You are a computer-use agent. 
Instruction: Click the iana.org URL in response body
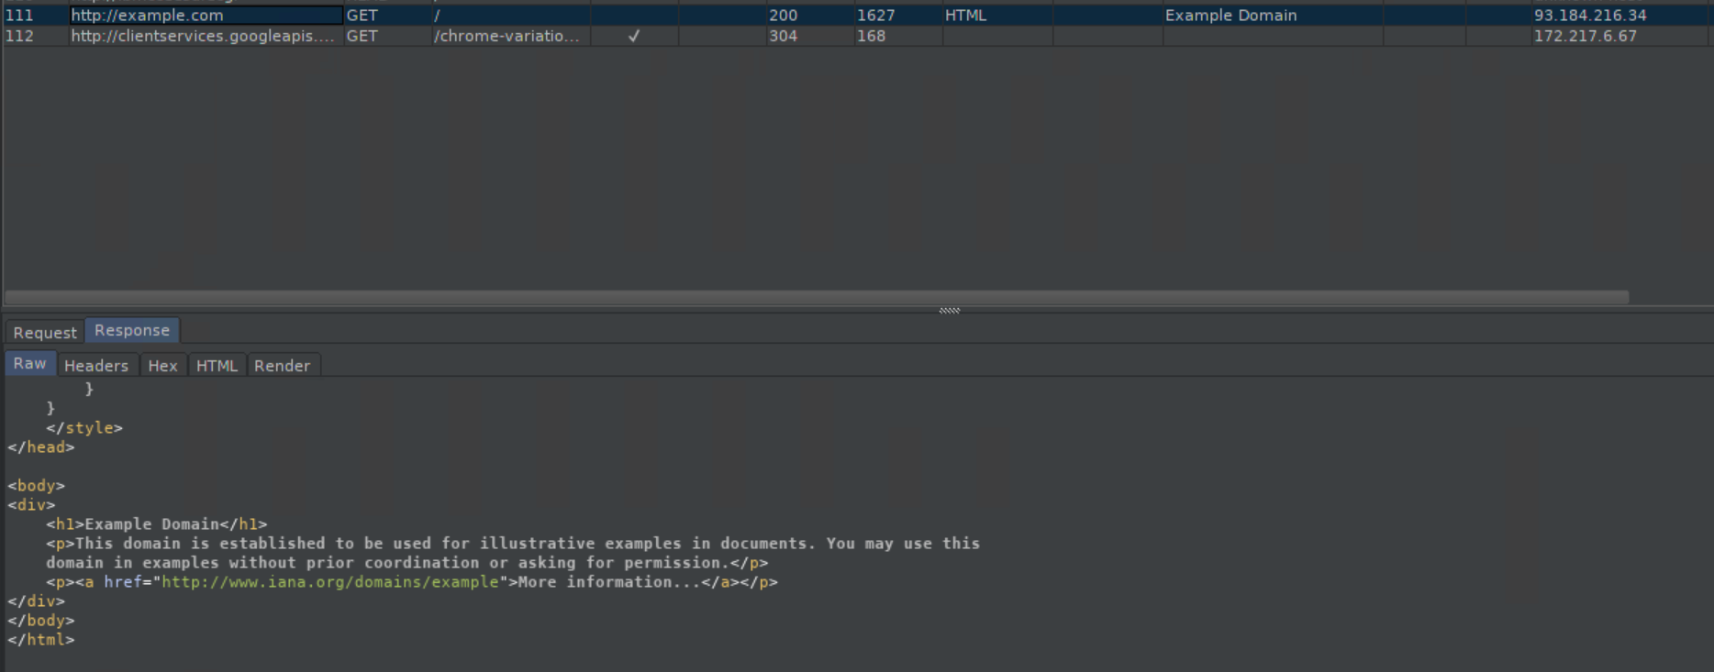click(329, 582)
